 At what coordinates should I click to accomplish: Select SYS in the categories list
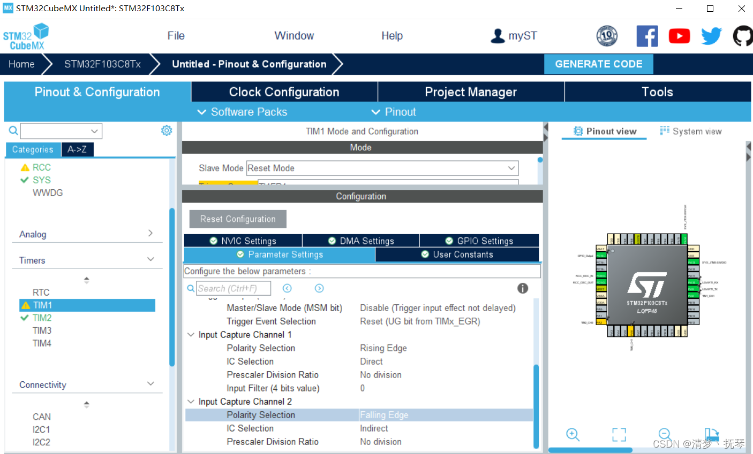[42, 180]
